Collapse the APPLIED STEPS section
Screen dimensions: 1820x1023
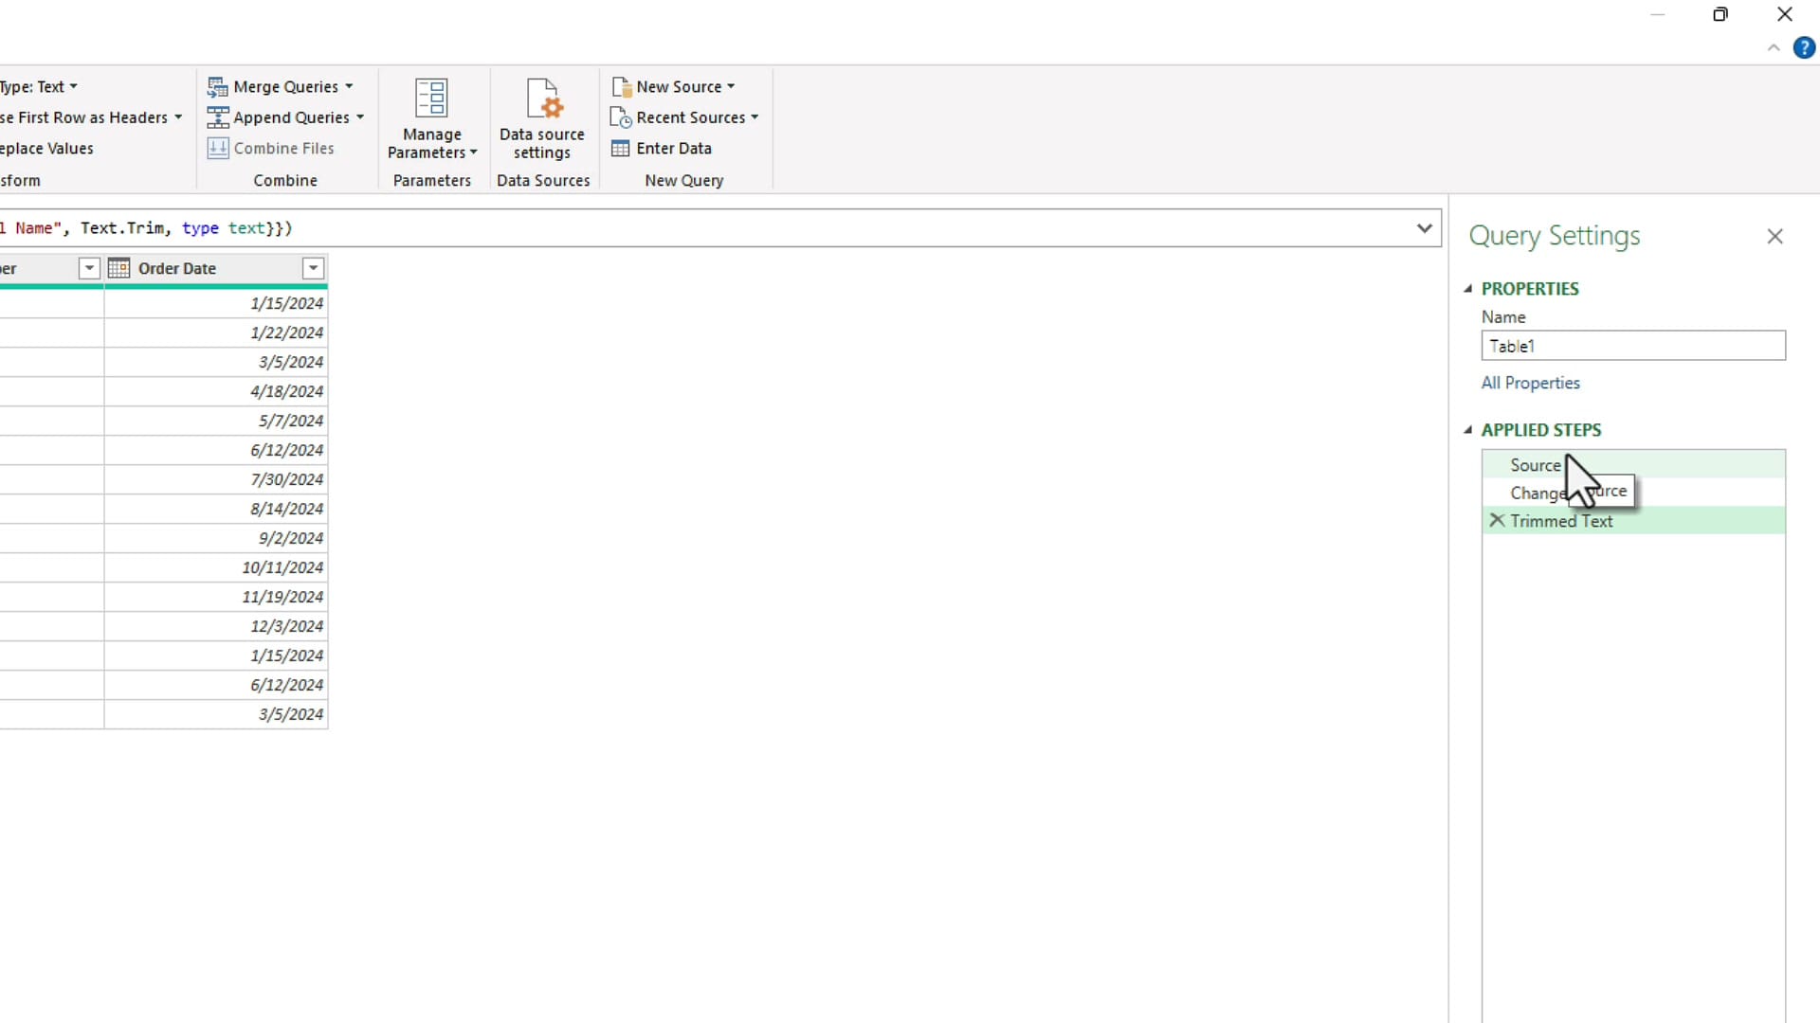click(x=1468, y=430)
